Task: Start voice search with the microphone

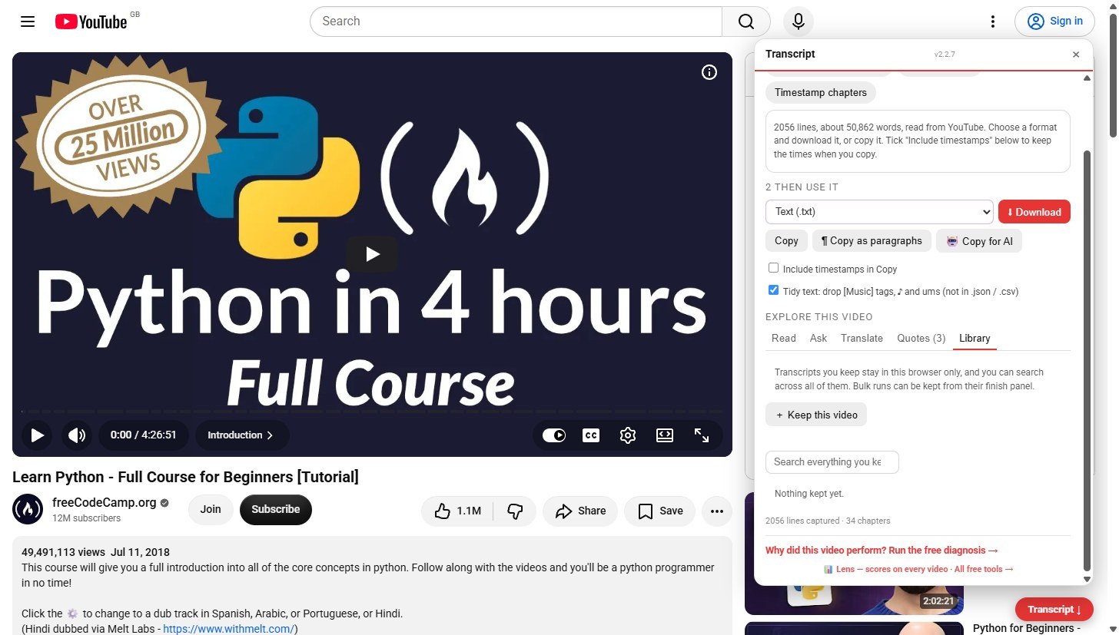Action: click(x=799, y=21)
